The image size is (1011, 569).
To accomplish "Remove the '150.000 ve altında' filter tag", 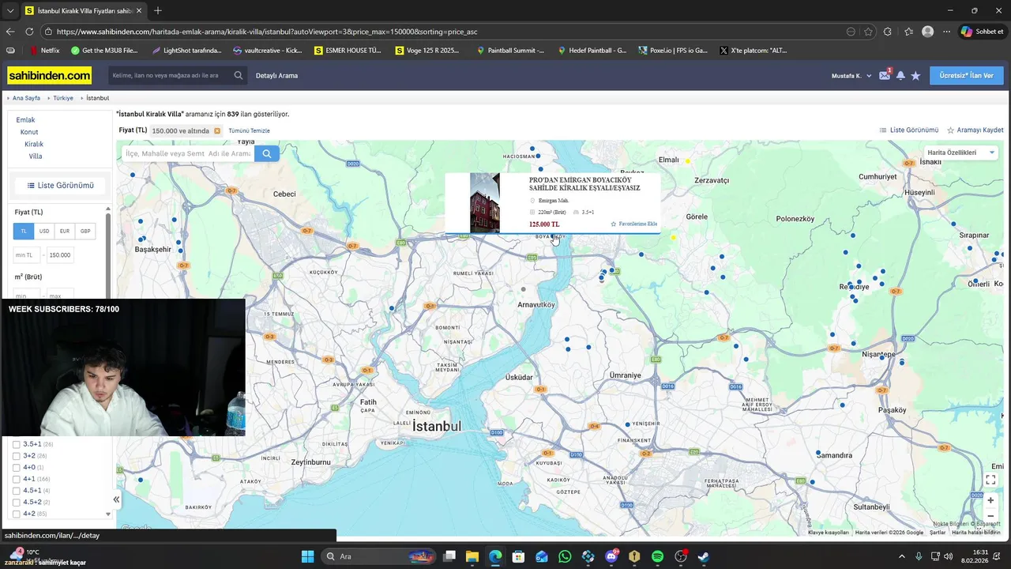I will click(217, 131).
